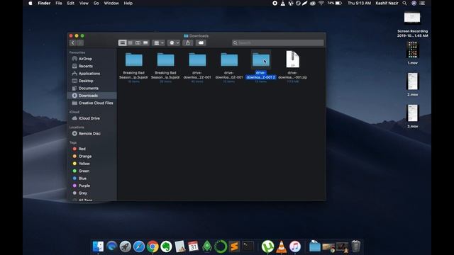The width and height of the screenshot is (454, 255).
Task: Open Siri from the menu bar
Action: coord(414,3)
